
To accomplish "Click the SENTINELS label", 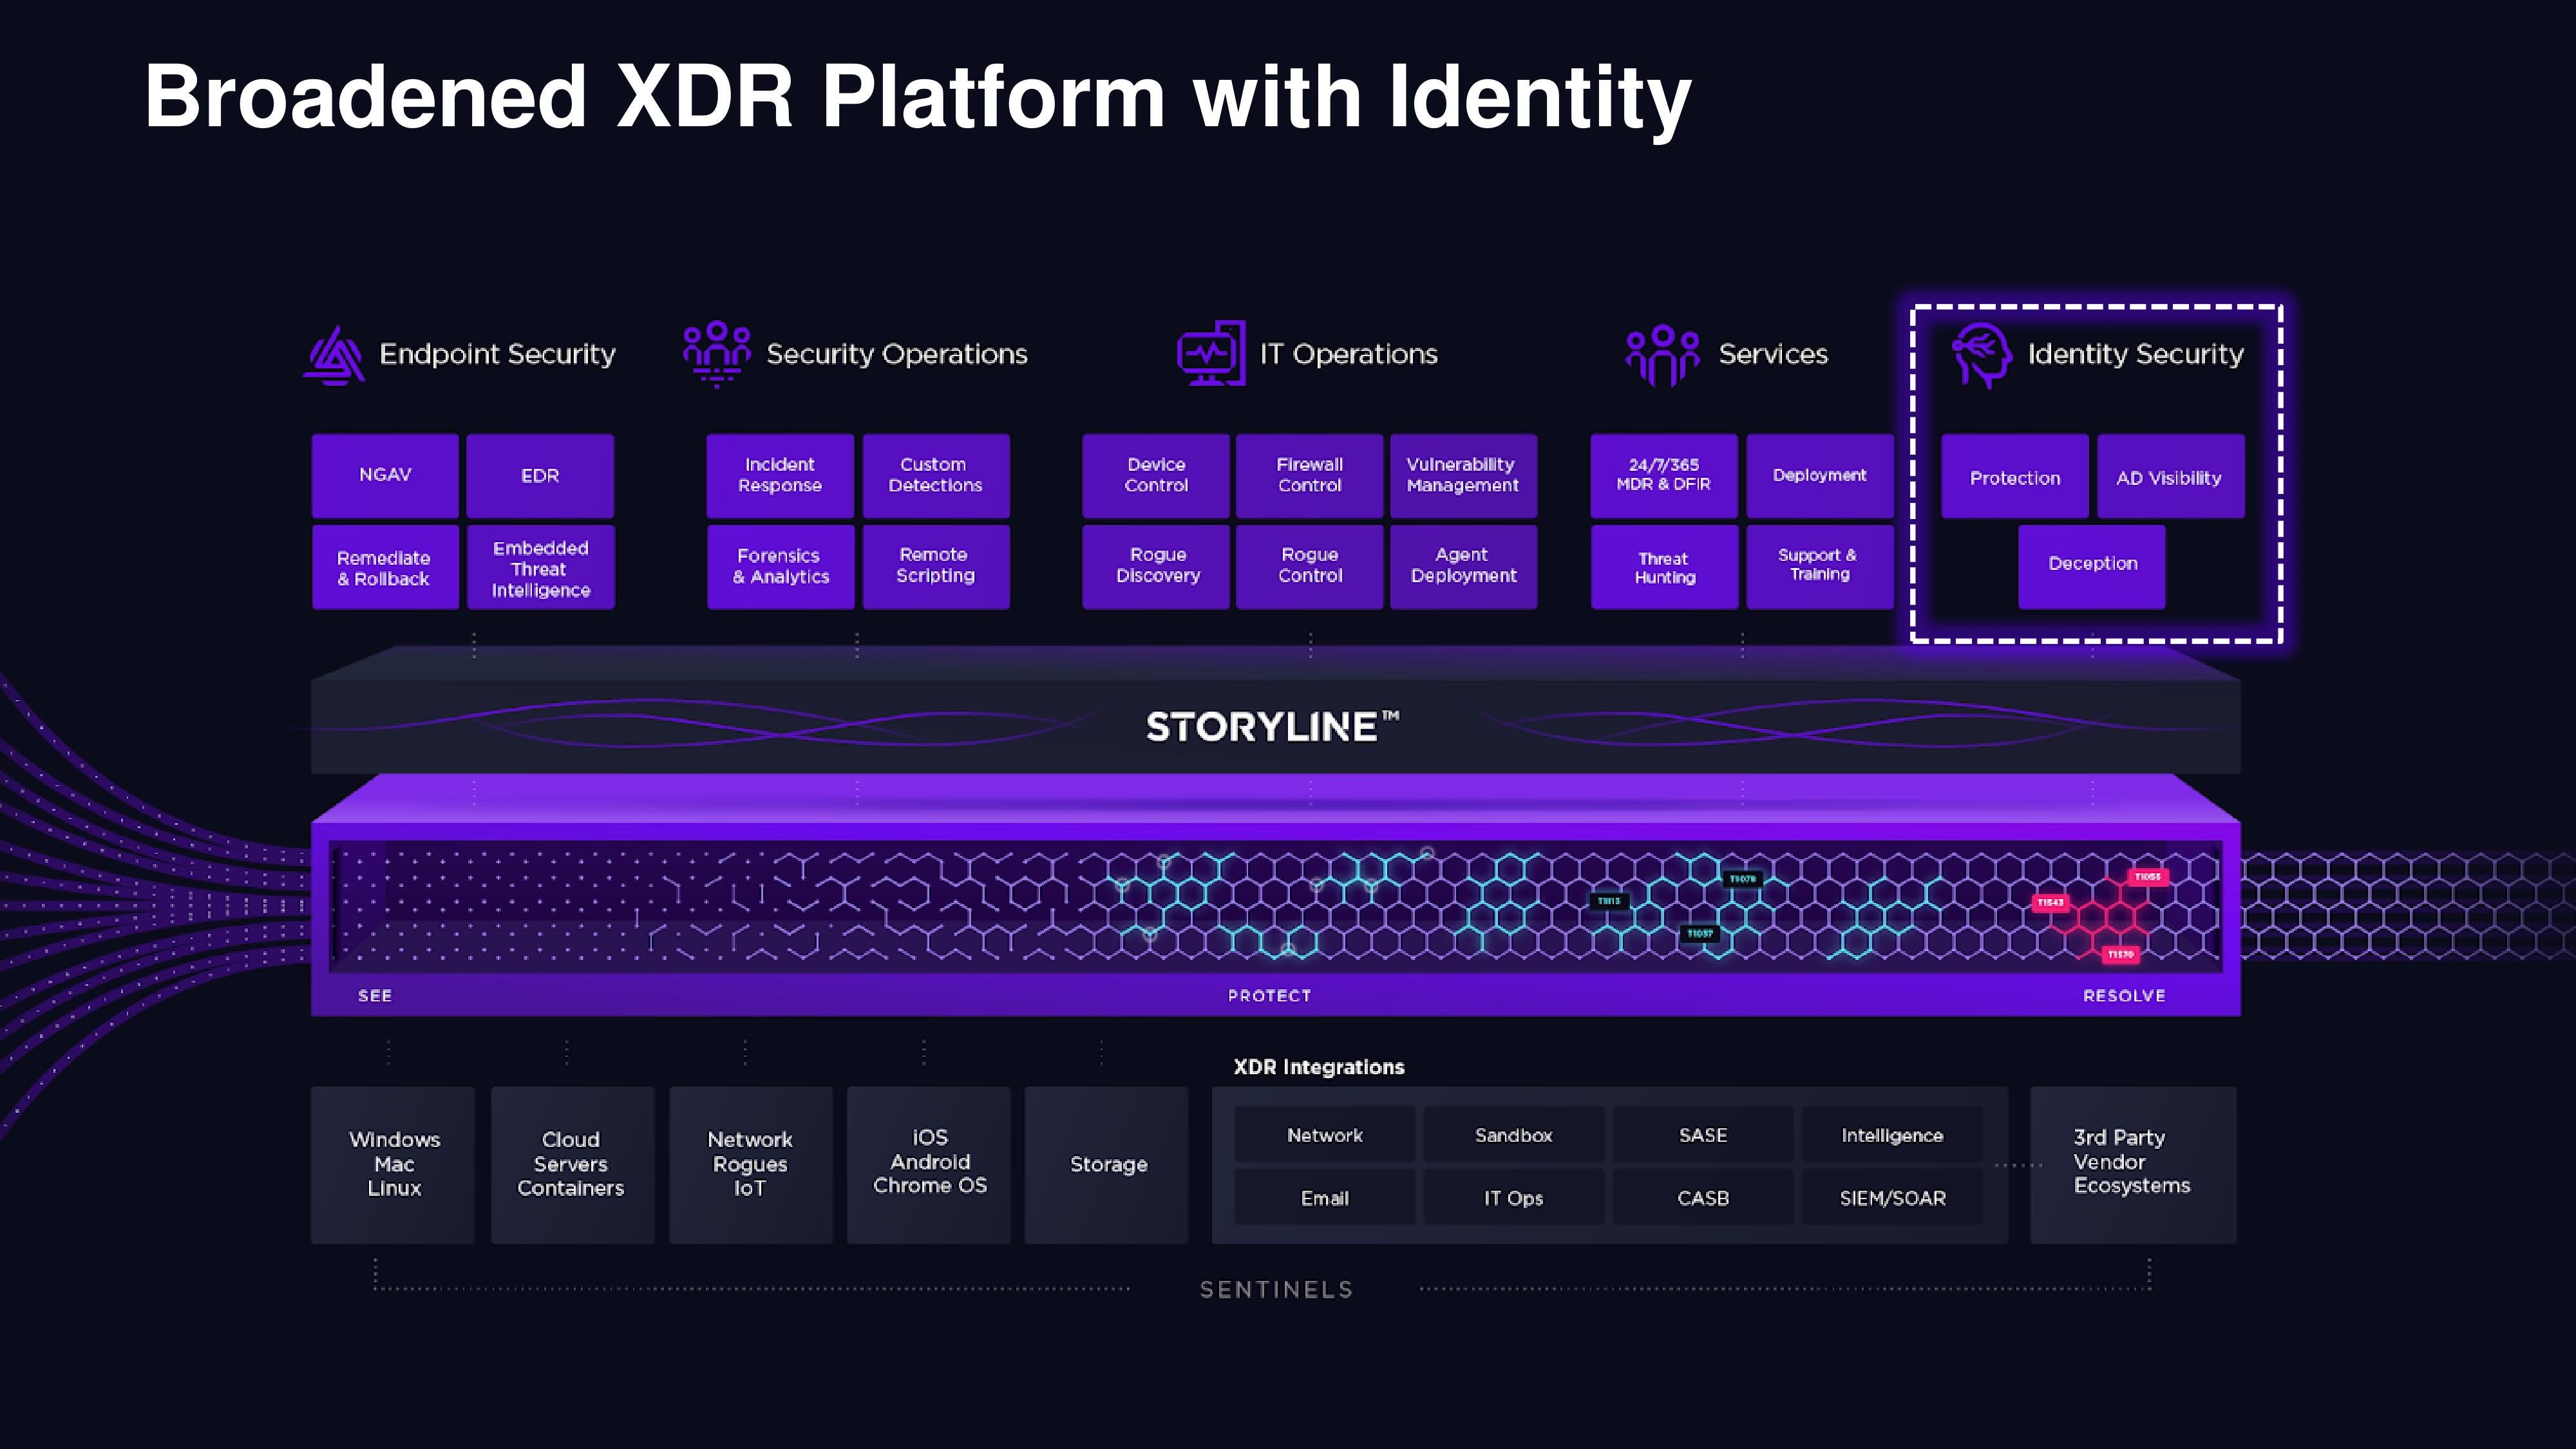I will (x=1276, y=1290).
